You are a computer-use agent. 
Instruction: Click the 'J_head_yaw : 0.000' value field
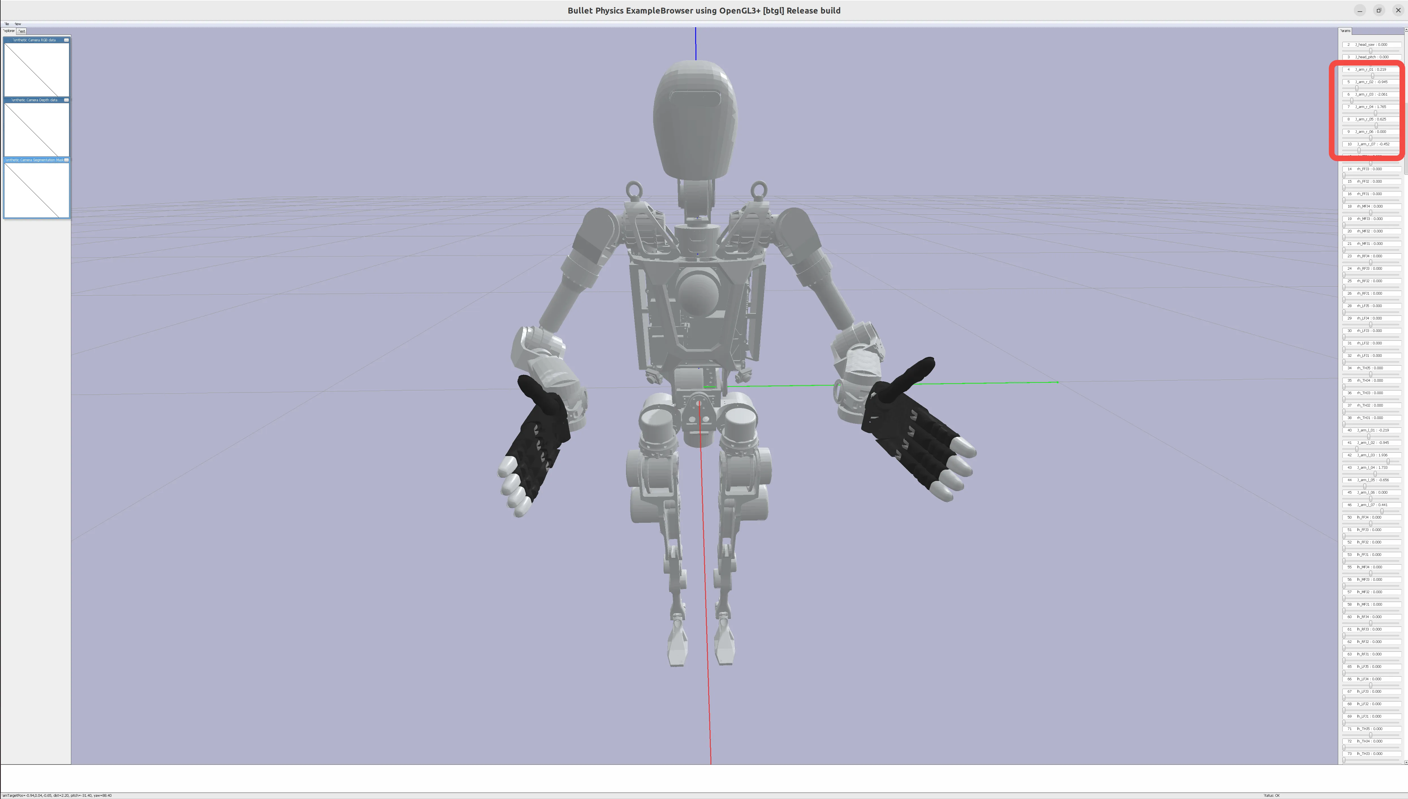[x=1371, y=44]
